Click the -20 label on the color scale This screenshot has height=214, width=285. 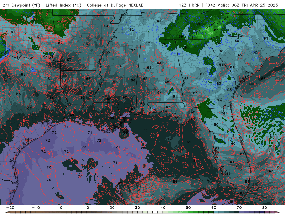[x=10, y=208]
